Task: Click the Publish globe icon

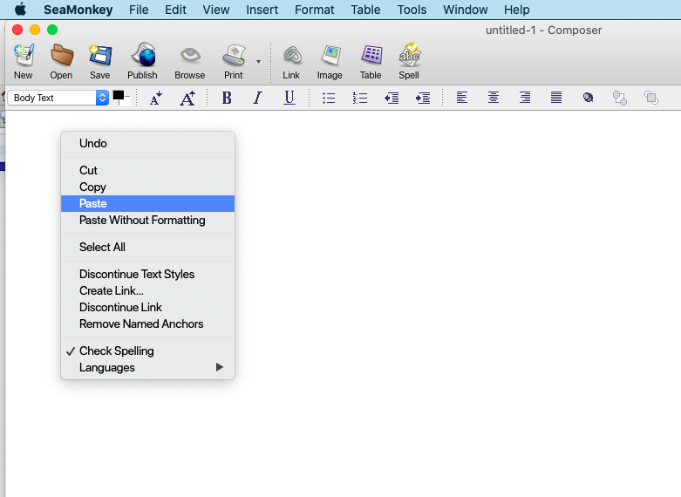Action: point(143,55)
